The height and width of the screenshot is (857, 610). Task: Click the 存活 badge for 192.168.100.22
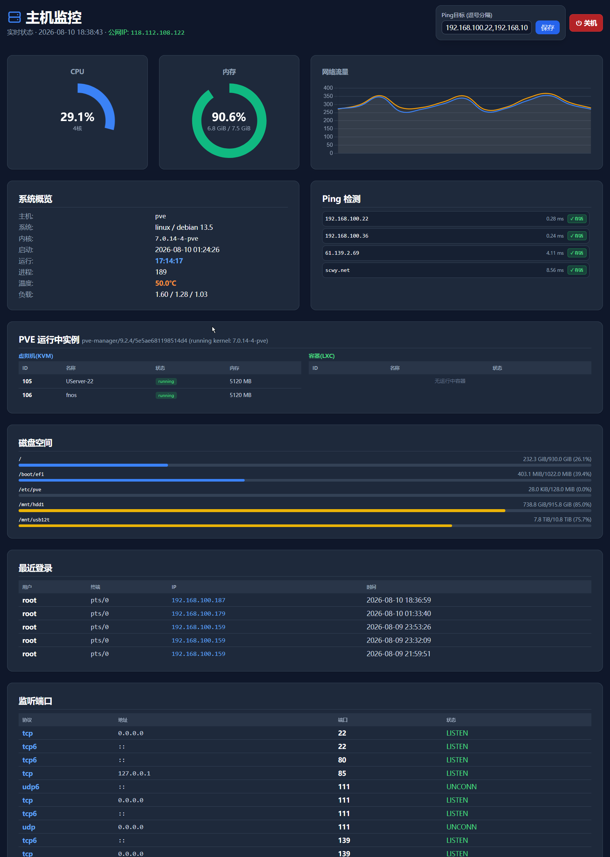[x=577, y=219]
